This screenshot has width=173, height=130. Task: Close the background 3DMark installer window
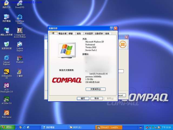coord(127,37)
